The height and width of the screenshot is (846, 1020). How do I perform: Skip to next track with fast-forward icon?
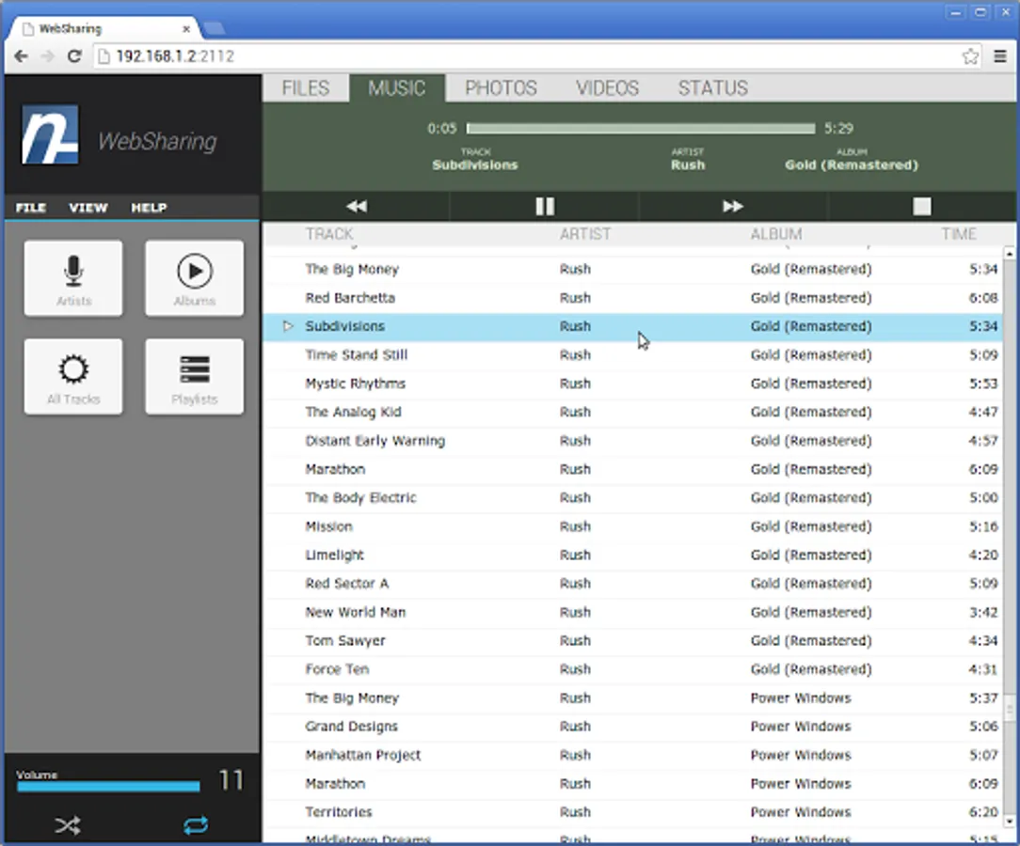coord(733,207)
